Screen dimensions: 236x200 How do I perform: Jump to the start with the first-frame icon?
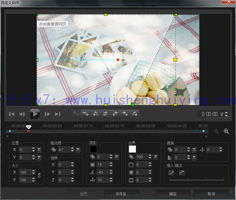[x=12, y=114]
